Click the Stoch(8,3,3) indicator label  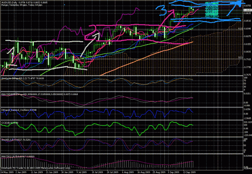16,140
